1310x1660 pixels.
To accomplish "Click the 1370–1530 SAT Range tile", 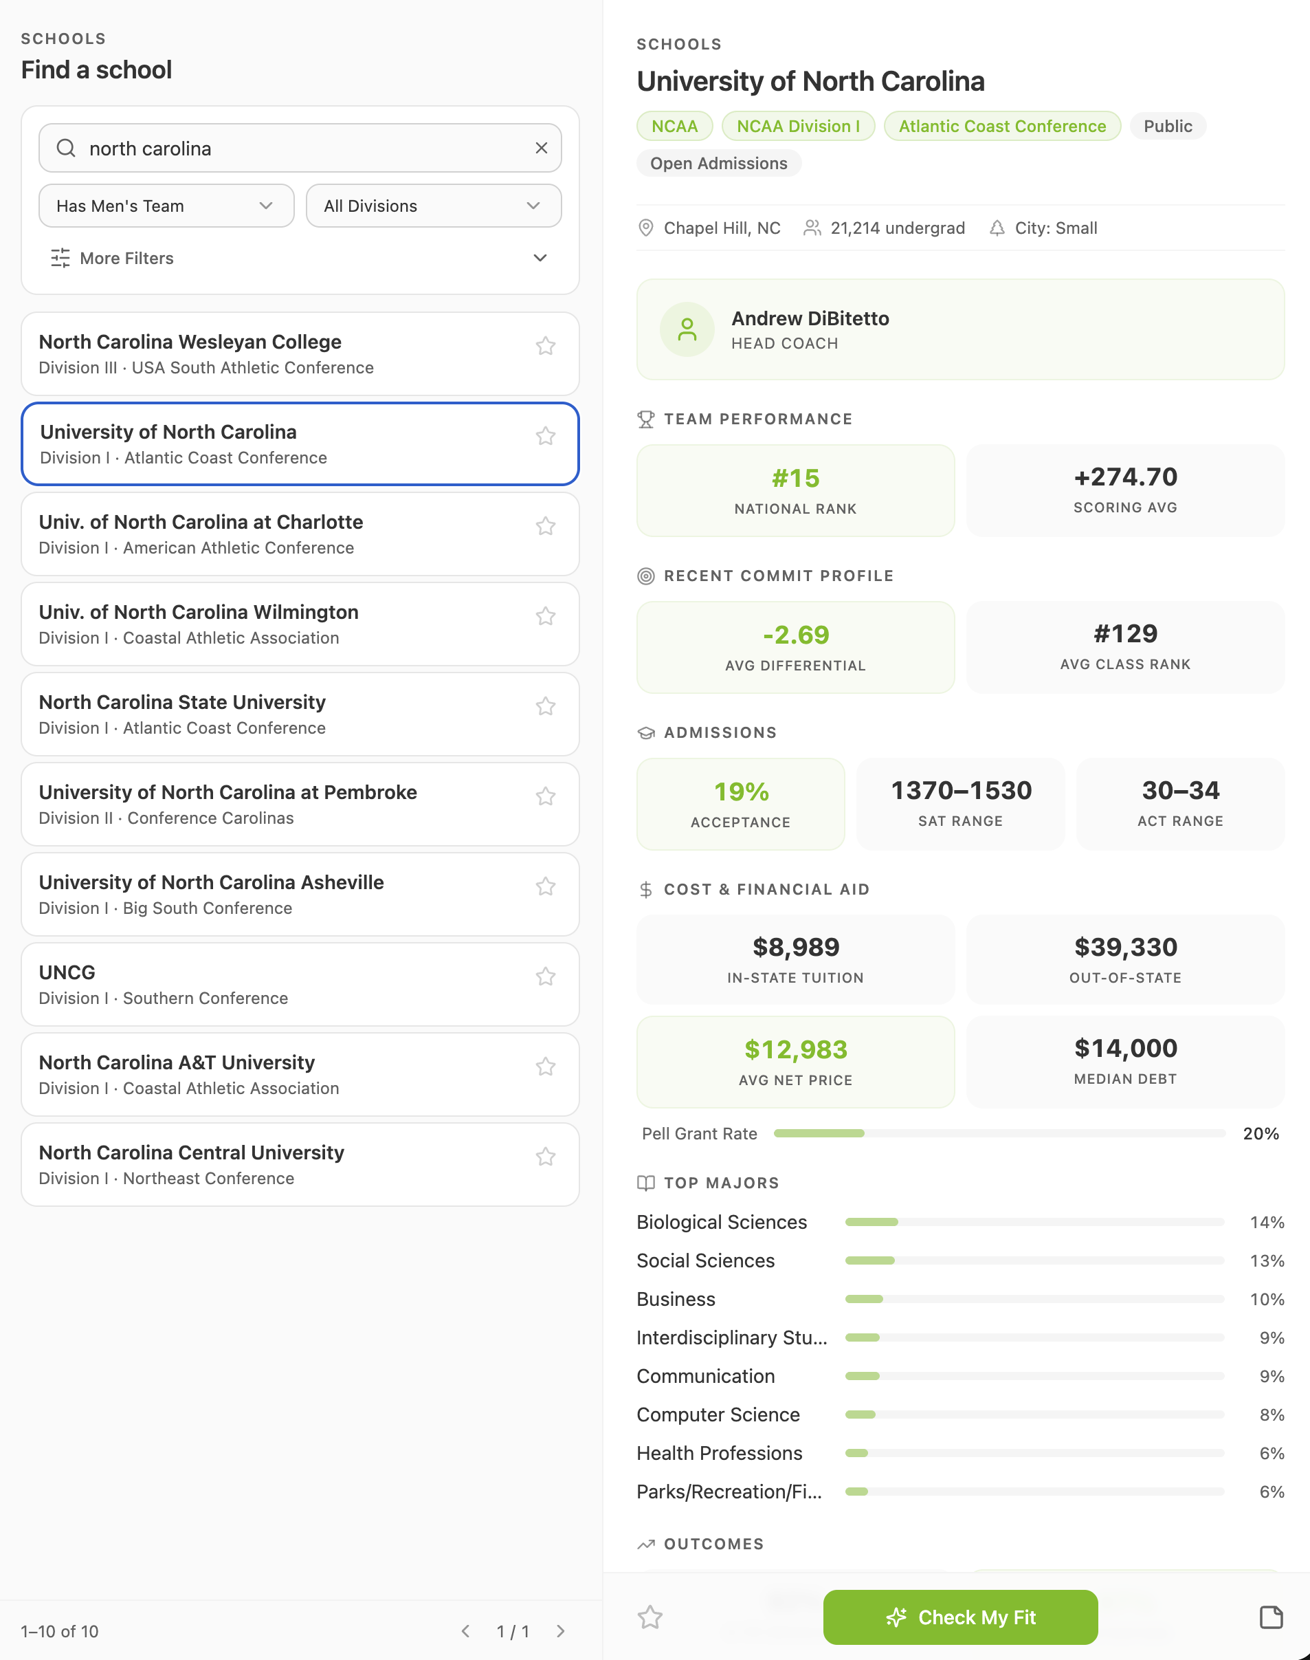I will click(x=960, y=805).
